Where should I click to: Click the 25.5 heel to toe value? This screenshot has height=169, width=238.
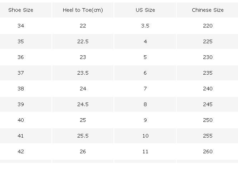83,136
